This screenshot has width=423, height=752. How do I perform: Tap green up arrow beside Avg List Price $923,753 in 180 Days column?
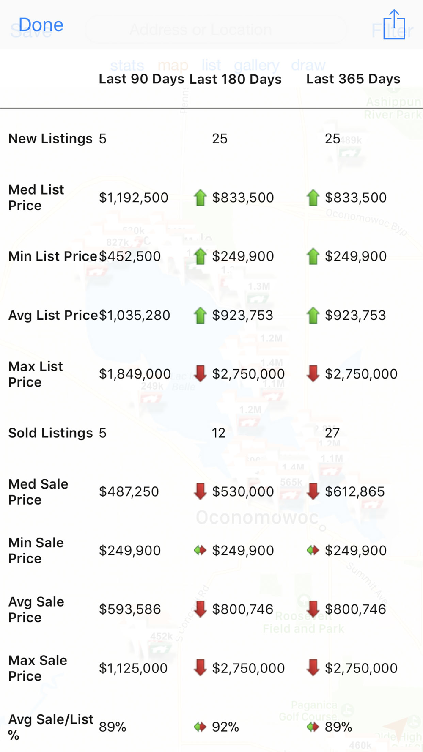(200, 315)
